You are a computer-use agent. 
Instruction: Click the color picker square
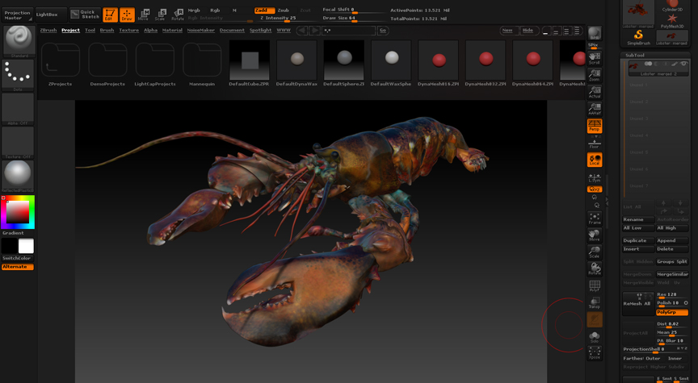[18, 212]
